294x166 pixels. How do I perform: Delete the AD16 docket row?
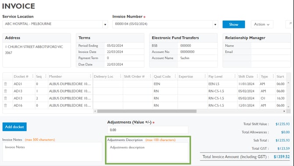point(6,105)
